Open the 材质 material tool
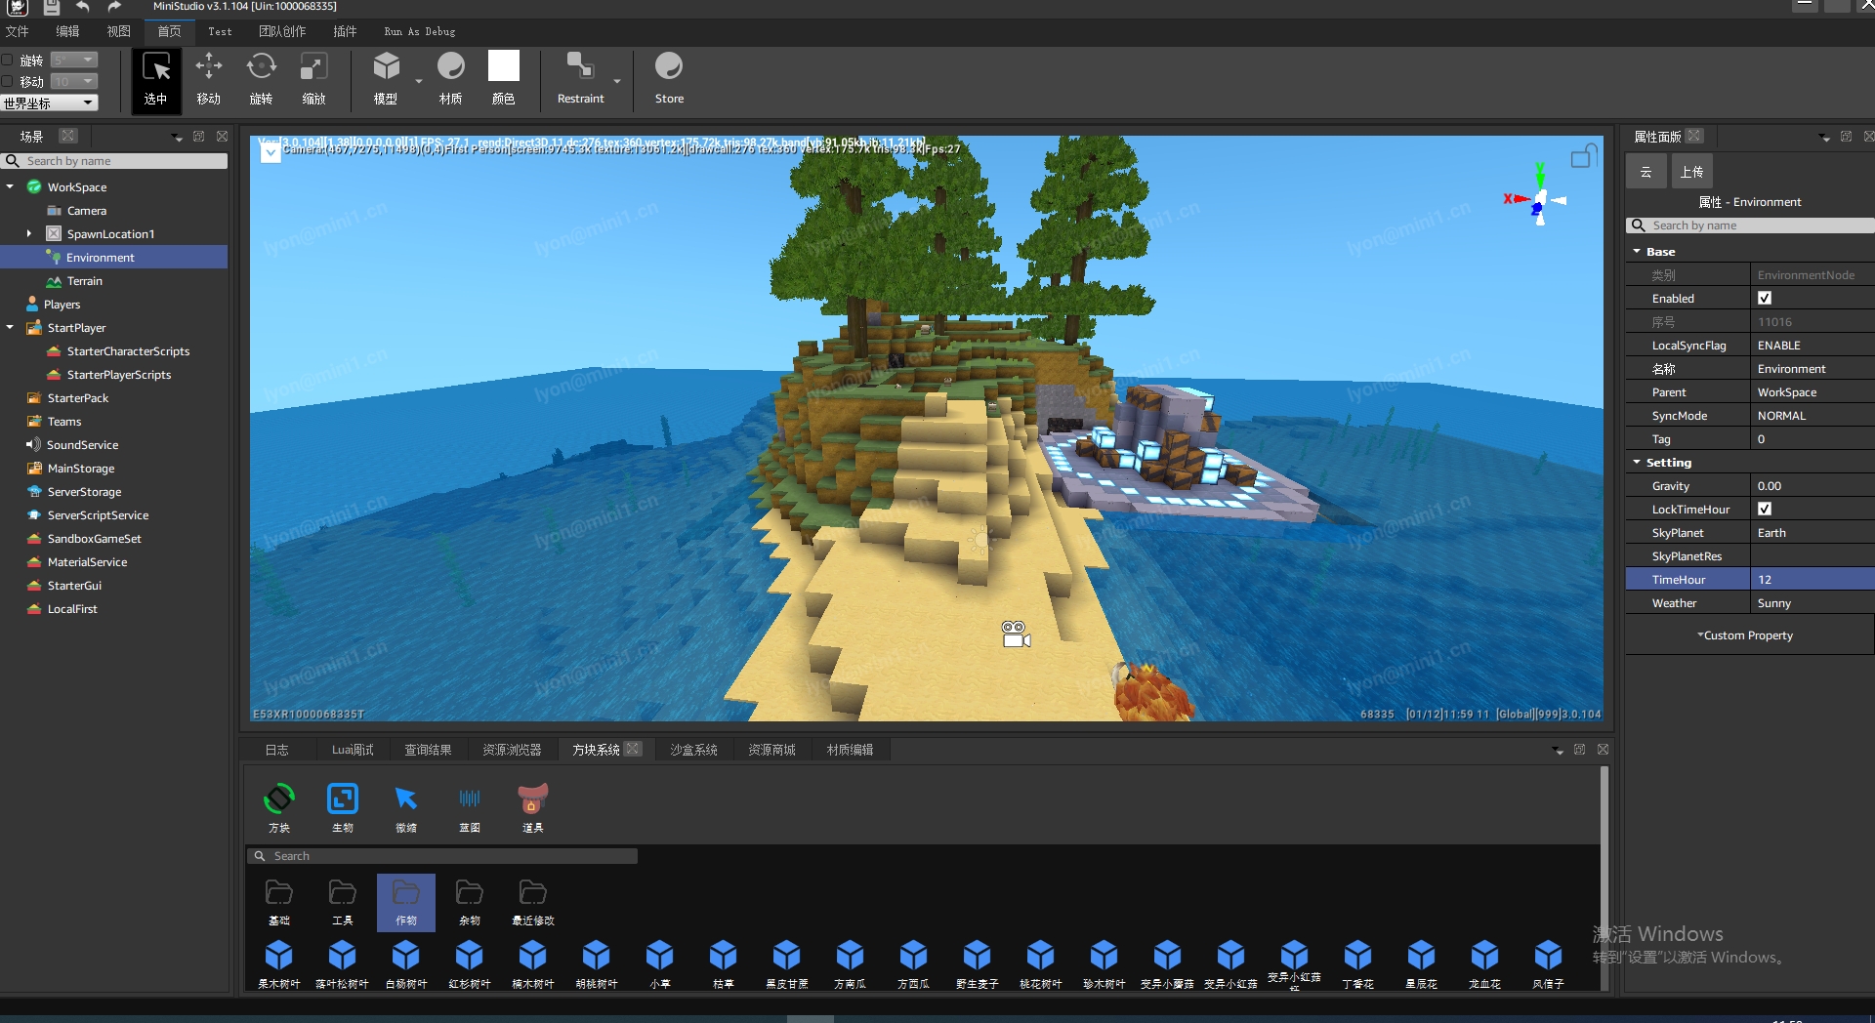Screen dimensions: 1875x1023 (450, 80)
